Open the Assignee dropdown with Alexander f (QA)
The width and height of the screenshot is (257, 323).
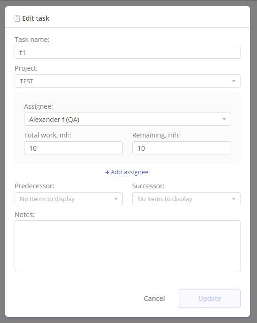point(128,119)
